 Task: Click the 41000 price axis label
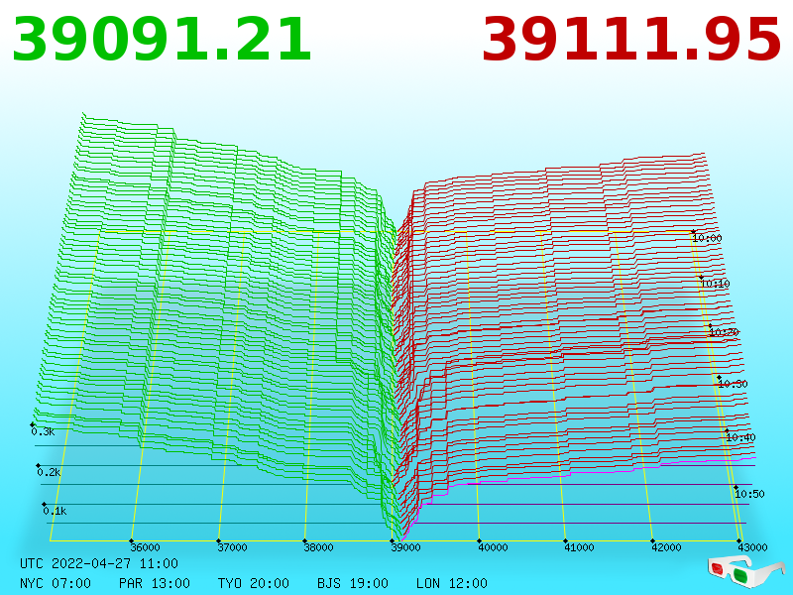coord(579,547)
